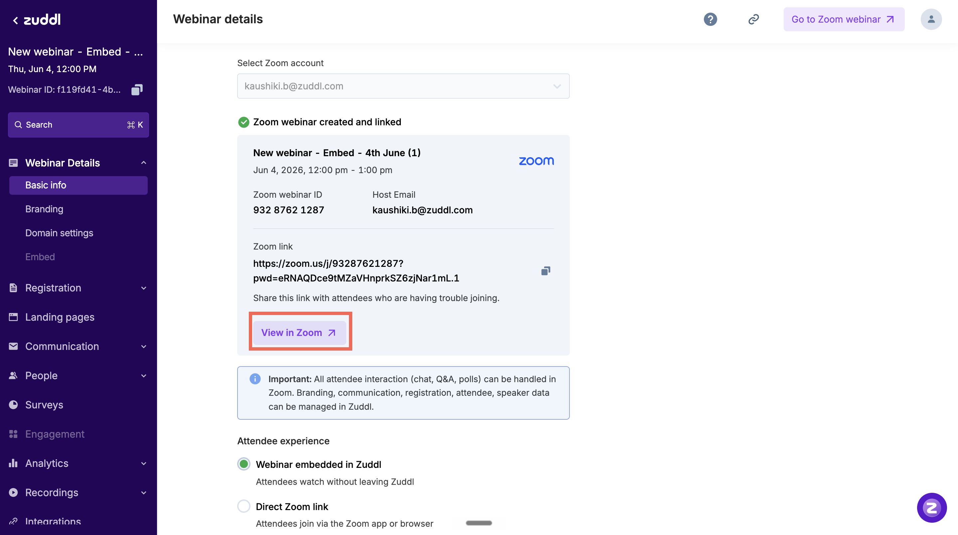Click the green check beside Zoom webinar created
The width and height of the screenshot is (958, 535).
[x=243, y=122]
